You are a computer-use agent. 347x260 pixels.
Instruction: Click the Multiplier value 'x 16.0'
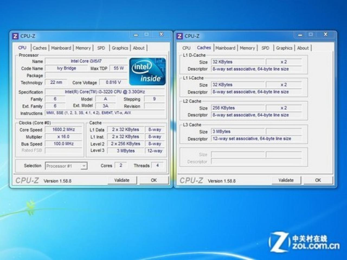pos(63,137)
